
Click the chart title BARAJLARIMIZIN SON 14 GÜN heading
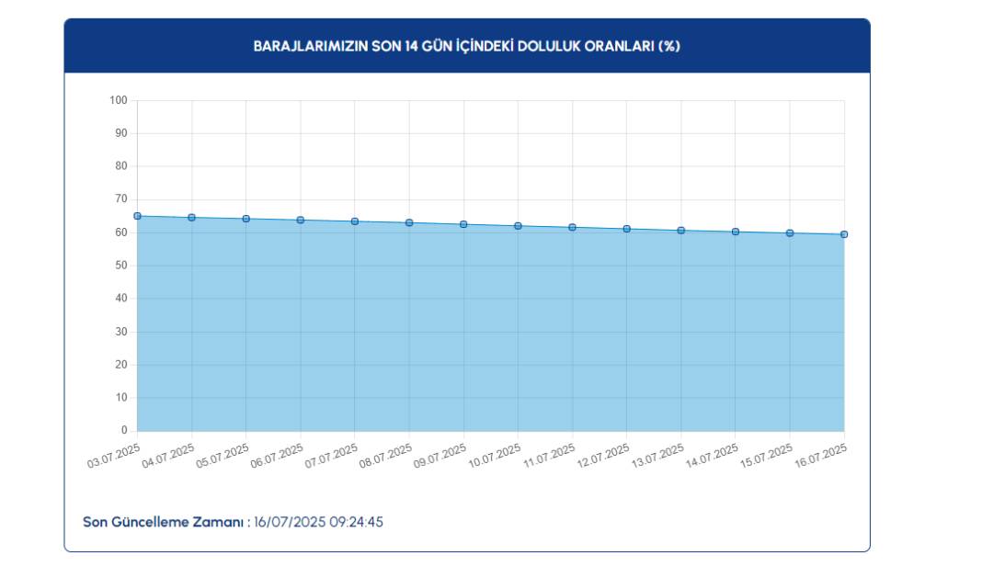click(x=466, y=46)
